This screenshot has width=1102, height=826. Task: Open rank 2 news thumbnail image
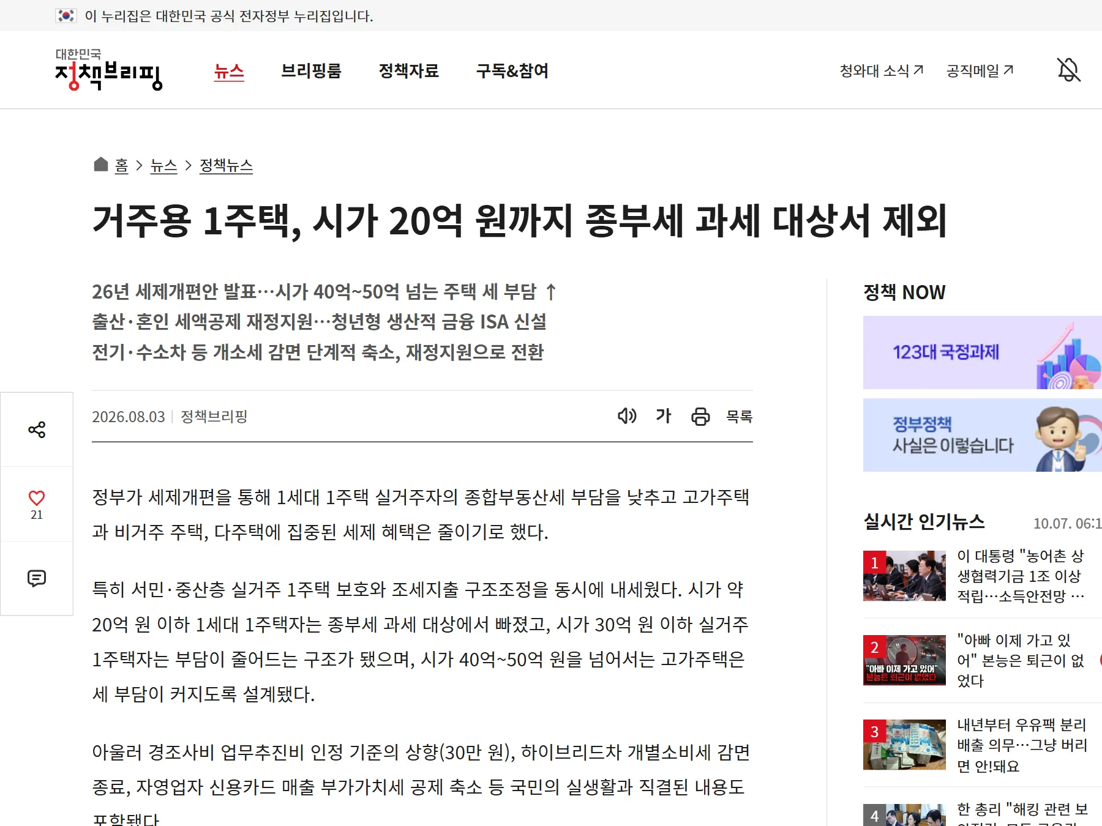904,660
